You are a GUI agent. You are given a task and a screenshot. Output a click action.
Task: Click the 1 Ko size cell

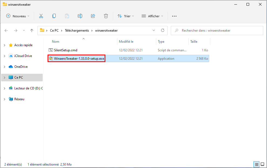(x=205, y=50)
